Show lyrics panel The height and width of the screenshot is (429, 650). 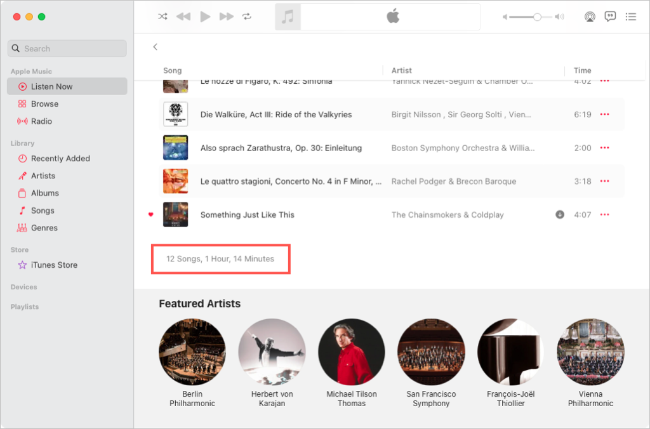tap(610, 16)
